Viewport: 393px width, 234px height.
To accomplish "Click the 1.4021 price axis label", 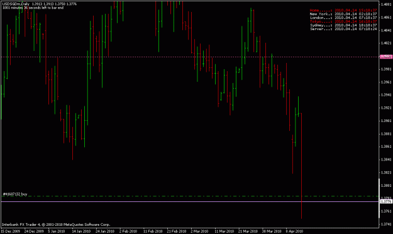I will click(386, 43).
